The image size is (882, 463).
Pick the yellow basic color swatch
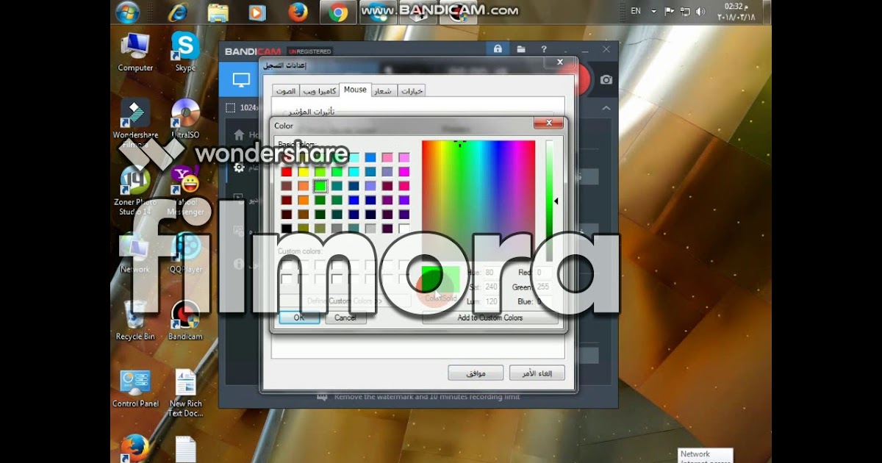tap(303, 172)
